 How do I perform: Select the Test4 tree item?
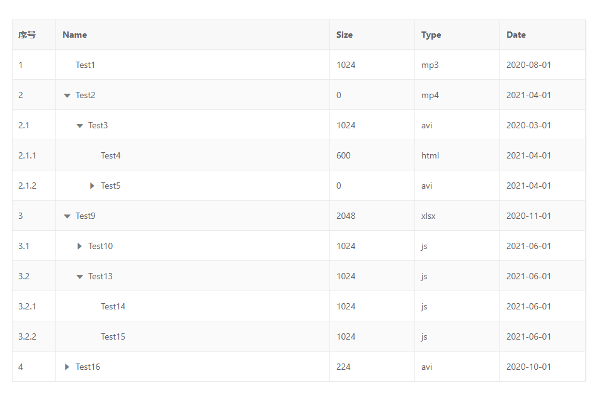110,155
